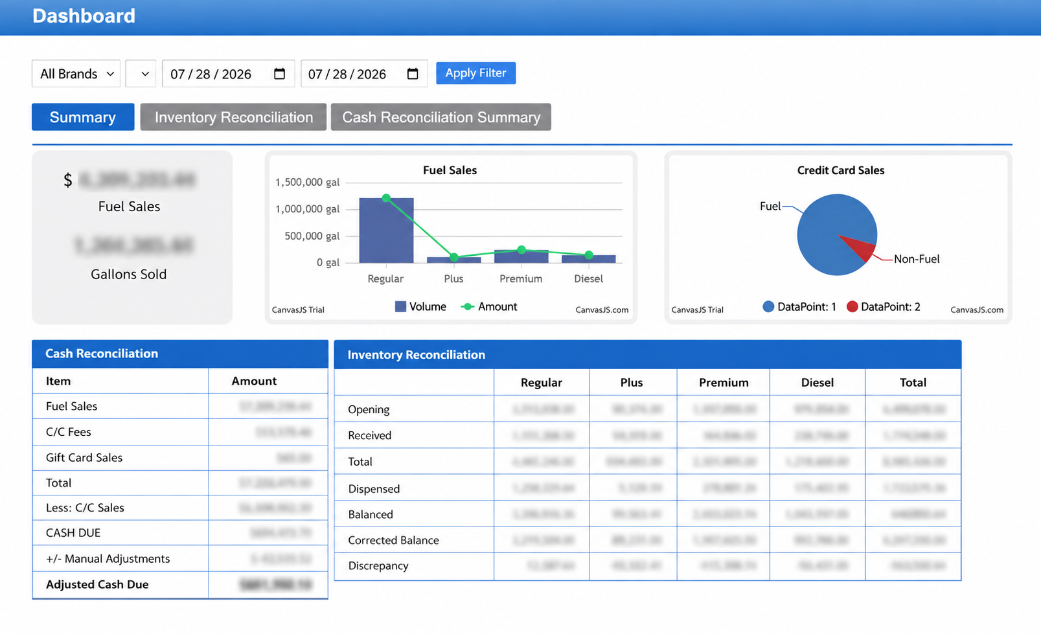Open the CanvasJS.com link under Credit Card Sales
The width and height of the screenshot is (1041, 634).
977,310
